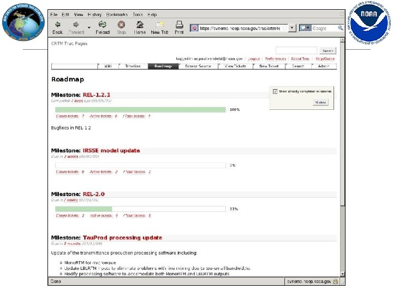Open a New Tab via toolbar icon
Image resolution: width=393 pixels, height=295 pixels.
[159, 25]
